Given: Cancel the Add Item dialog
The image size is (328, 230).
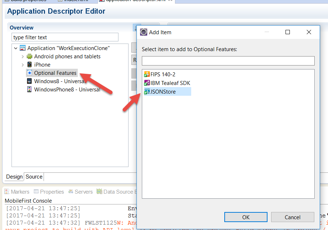Looking at the screenshot, I should [x=292, y=217].
